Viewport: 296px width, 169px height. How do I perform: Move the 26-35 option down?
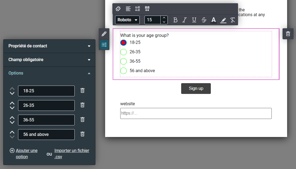click(12, 108)
